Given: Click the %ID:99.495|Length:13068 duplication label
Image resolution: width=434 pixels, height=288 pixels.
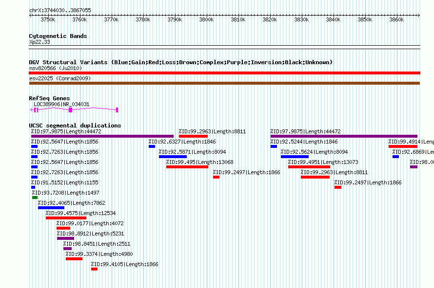Looking at the screenshot, I should click(200, 162).
